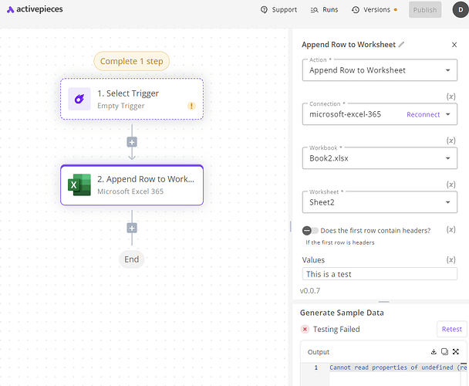This screenshot has width=469, height=386.
Task: Toggle dynamic value for Values
Action: (x=450, y=259)
